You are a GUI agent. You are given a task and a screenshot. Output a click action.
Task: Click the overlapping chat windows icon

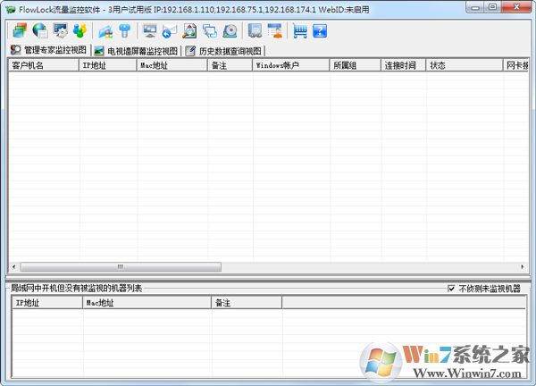click(x=210, y=30)
